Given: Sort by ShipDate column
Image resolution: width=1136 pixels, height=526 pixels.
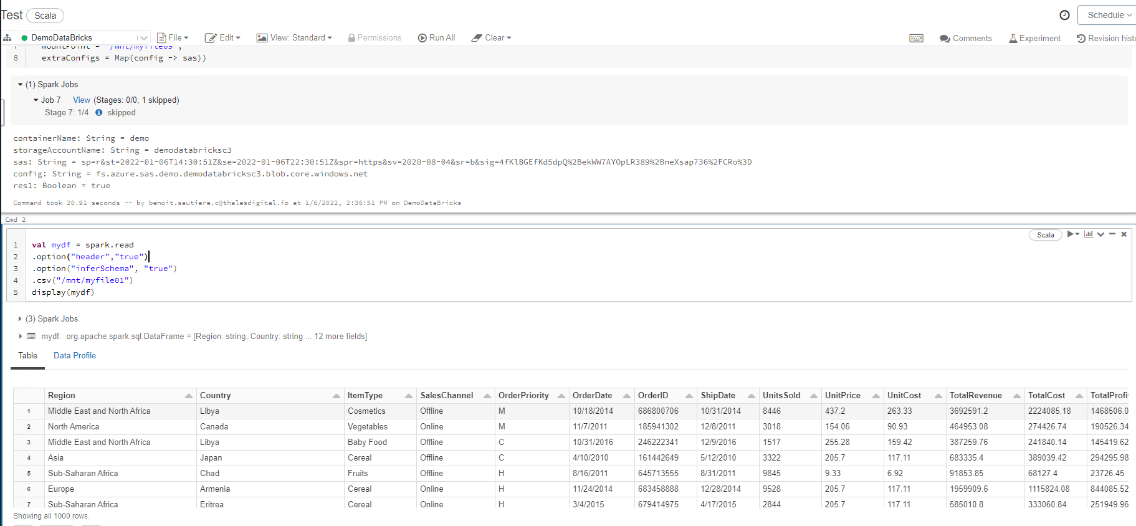Looking at the screenshot, I should pyautogui.click(x=752, y=396).
